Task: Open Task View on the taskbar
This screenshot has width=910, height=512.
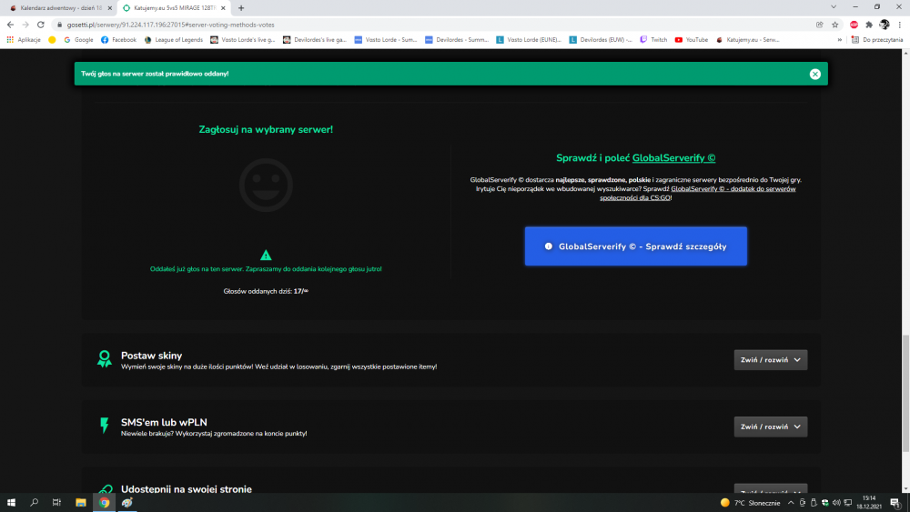Action: (56, 503)
